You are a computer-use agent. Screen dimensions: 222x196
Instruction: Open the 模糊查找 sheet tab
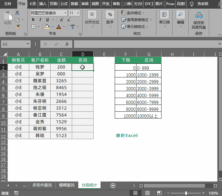(x=67, y=185)
